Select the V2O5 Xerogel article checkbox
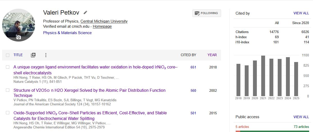Viewport: 313px width, 132px height. tap(7, 90)
